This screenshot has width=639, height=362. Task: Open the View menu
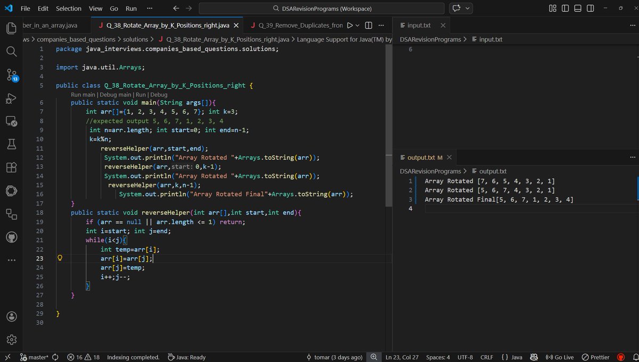[96, 9]
